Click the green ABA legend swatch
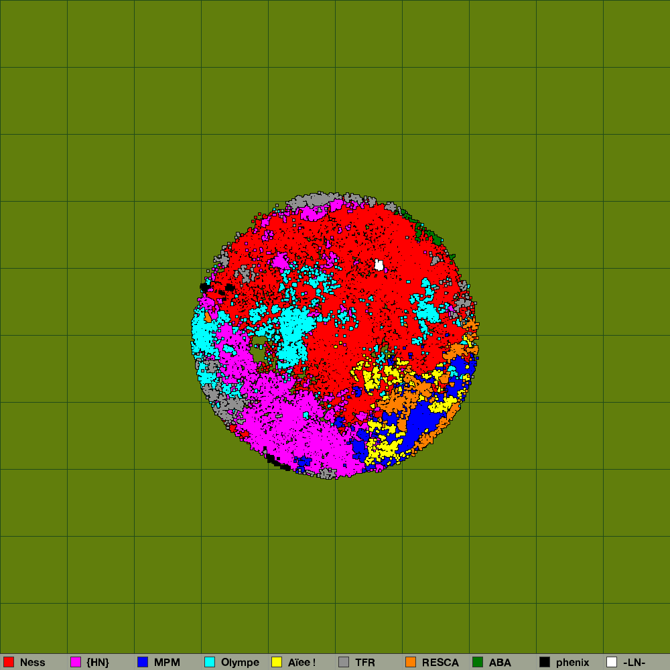Image resolution: width=670 pixels, height=670 pixels. [478, 662]
